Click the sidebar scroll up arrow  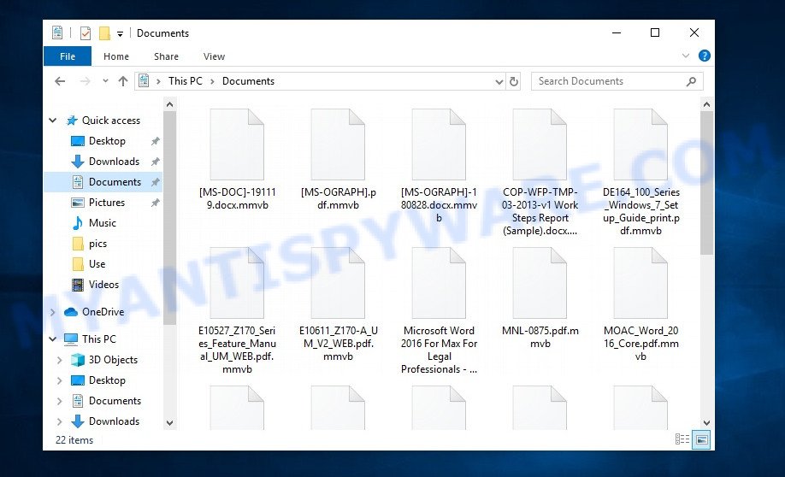pyautogui.click(x=169, y=104)
